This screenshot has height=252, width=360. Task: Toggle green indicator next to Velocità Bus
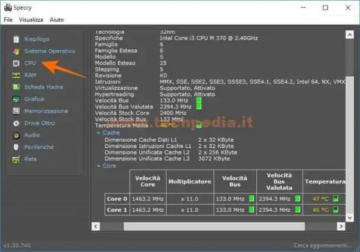click(x=199, y=100)
